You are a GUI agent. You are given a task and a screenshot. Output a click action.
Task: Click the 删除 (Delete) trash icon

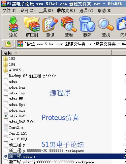[x=87, y=27]
